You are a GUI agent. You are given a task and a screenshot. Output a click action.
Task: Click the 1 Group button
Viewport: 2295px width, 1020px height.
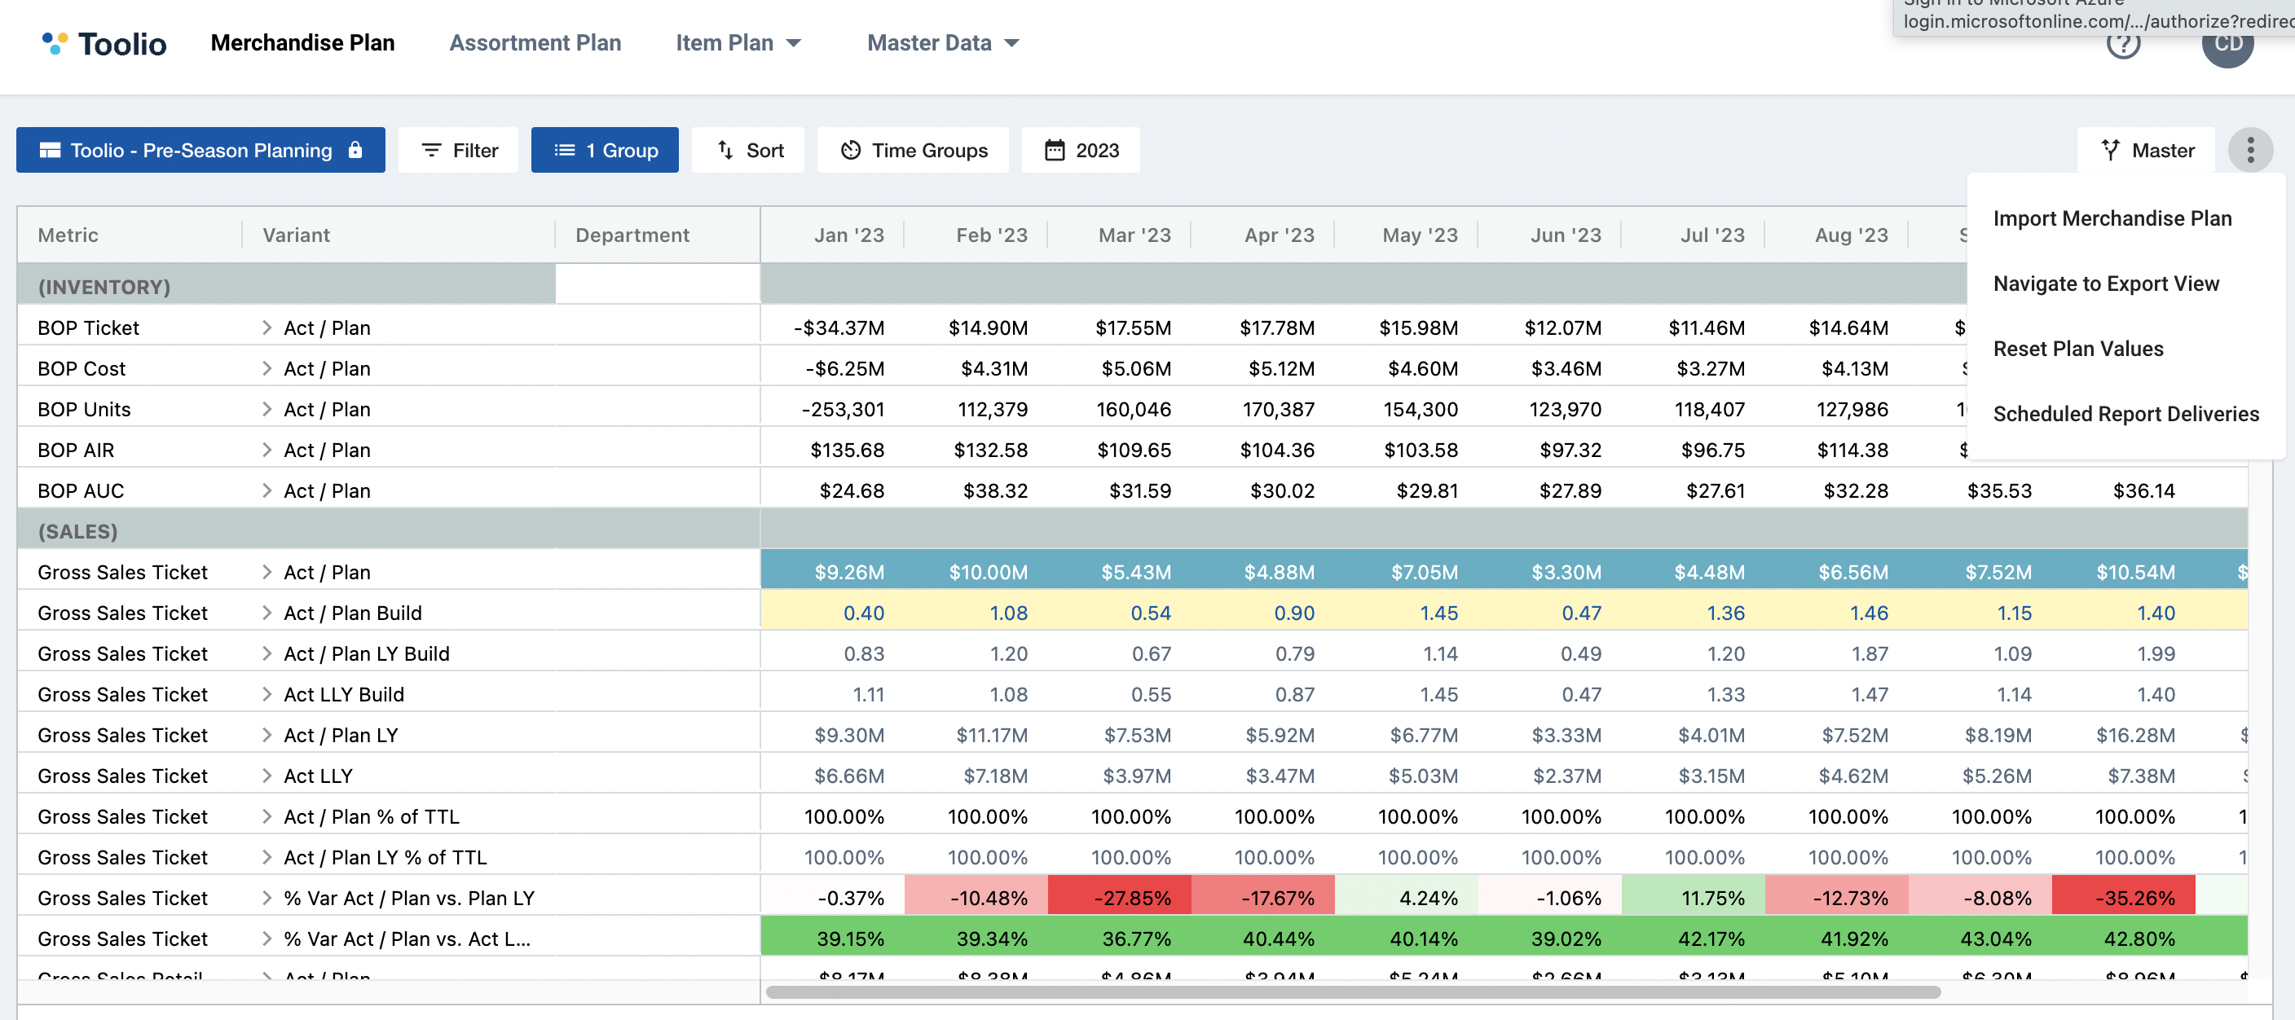605,150
